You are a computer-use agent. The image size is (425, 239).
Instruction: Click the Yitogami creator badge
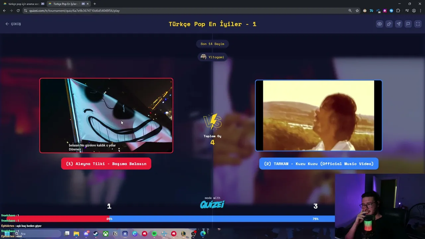point(212,57)
